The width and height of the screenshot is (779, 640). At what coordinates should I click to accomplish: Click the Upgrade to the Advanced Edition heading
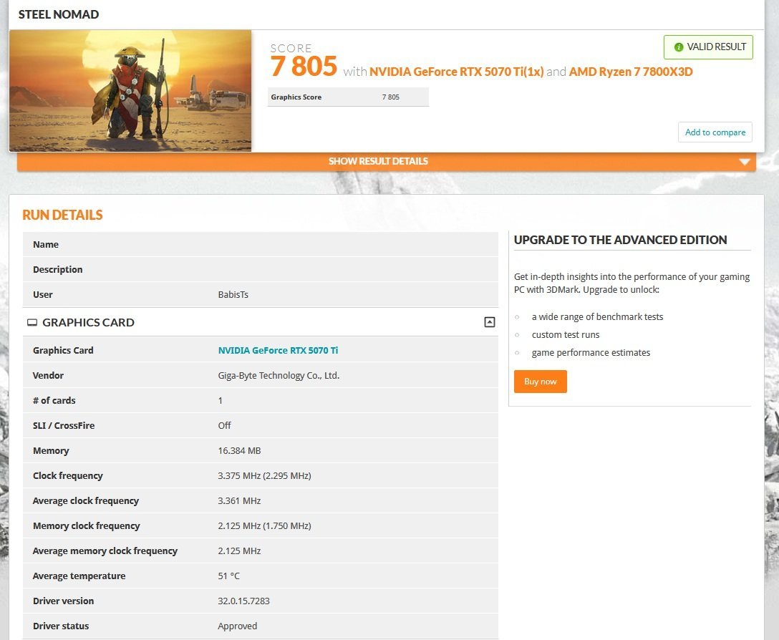coord(620,240)
